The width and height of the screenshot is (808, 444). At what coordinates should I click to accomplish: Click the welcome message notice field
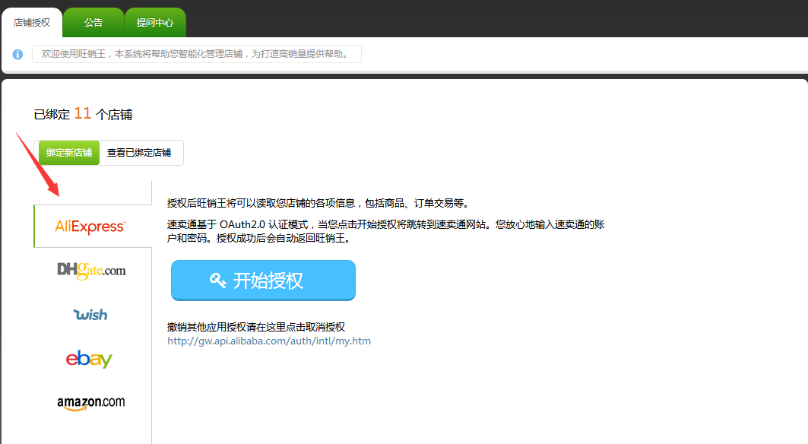click(197, 54)
